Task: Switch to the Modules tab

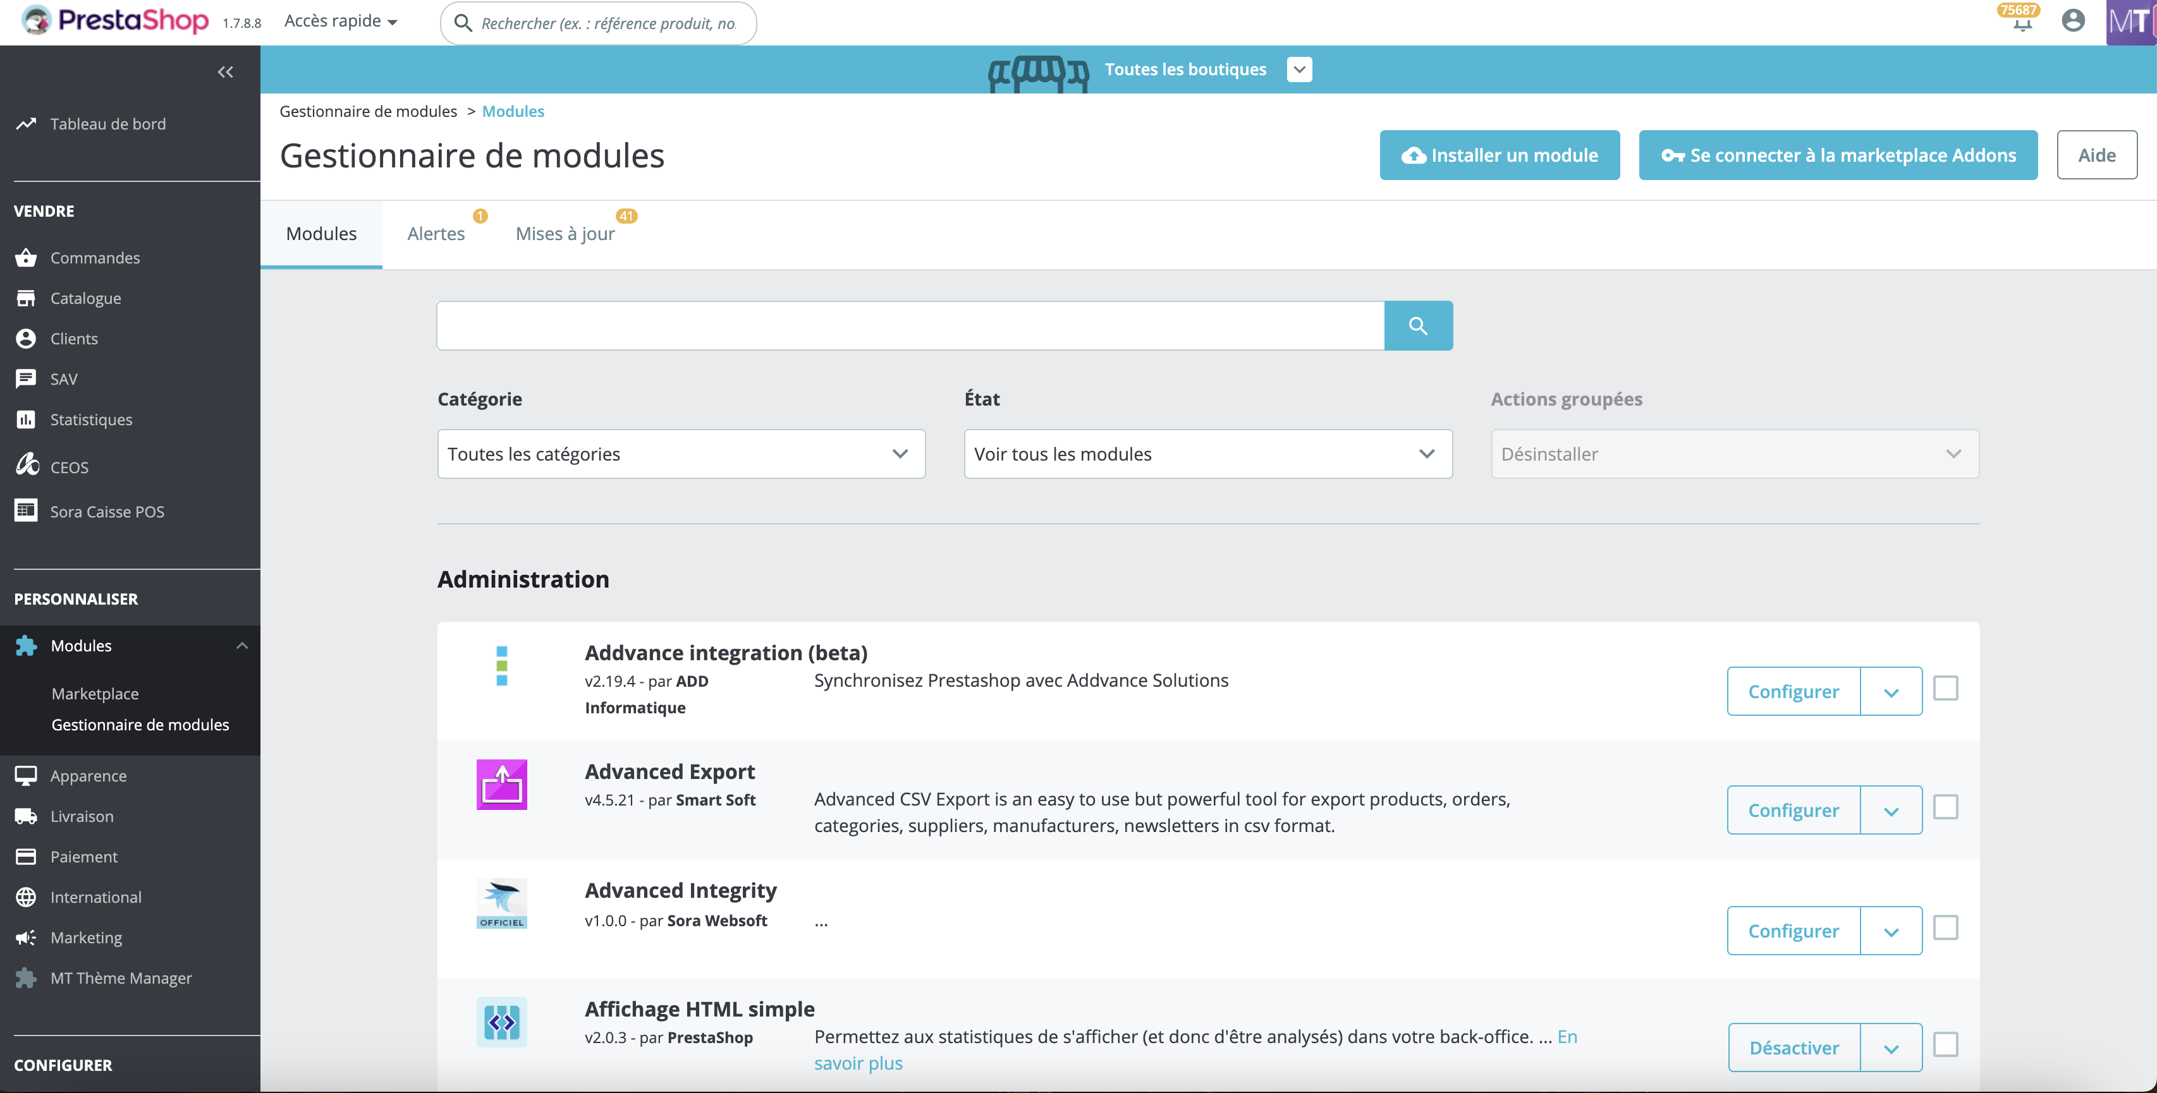Action: tap(321, 234)
